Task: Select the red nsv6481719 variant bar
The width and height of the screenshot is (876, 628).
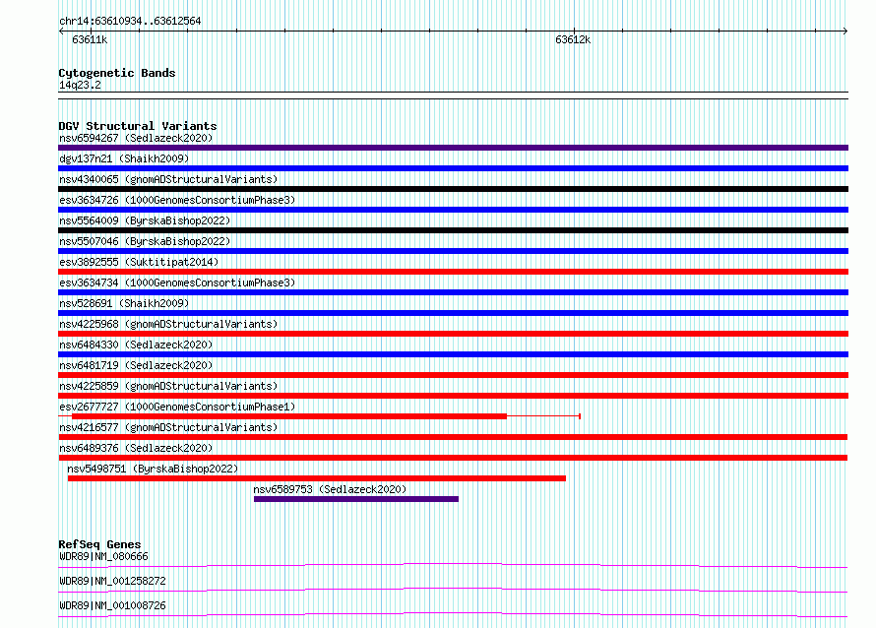Action: tap(453, 375)
